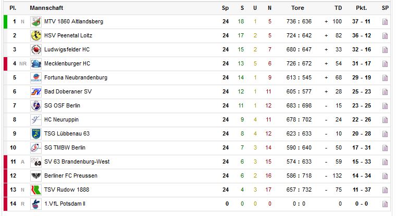Viewport: 396px width, 216px height.
Task: Open schedule icon for HSV Peenetal Loitz
Action: point(385,36)
